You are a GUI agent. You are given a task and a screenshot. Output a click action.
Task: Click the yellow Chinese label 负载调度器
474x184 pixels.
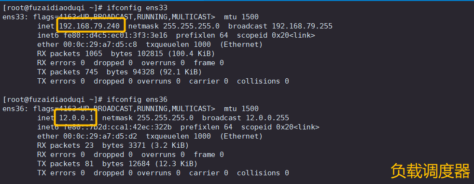(x=431, y=170)
